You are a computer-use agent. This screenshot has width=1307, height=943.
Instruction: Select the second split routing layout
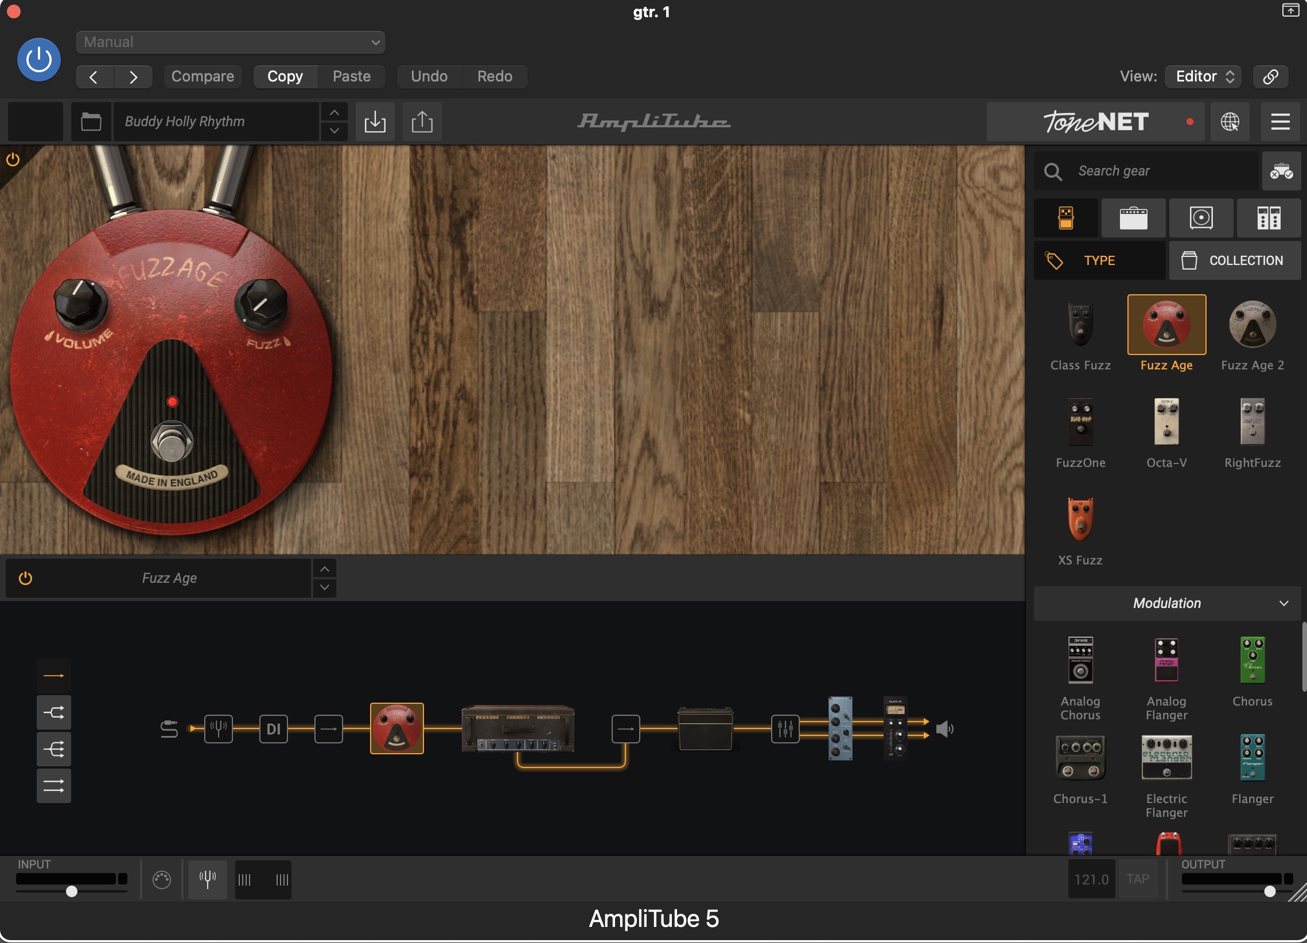coord(53,712)
